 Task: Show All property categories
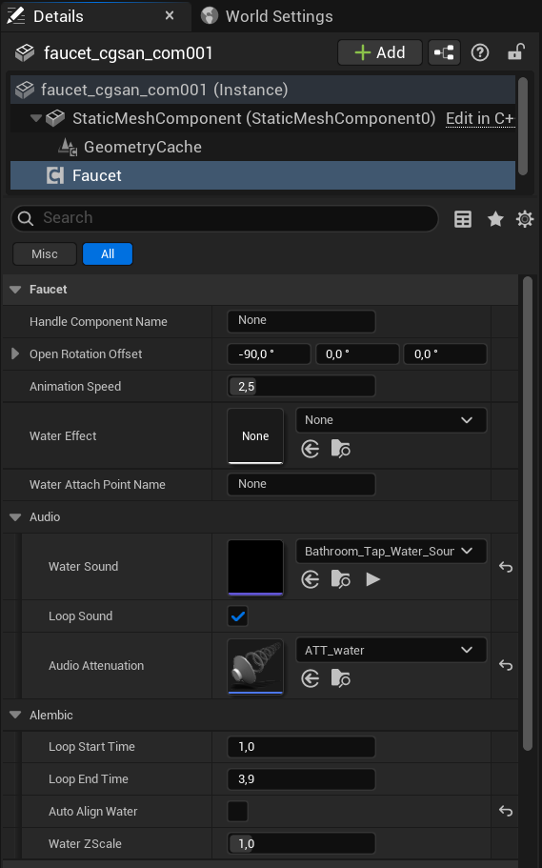(x=108, y=254)
